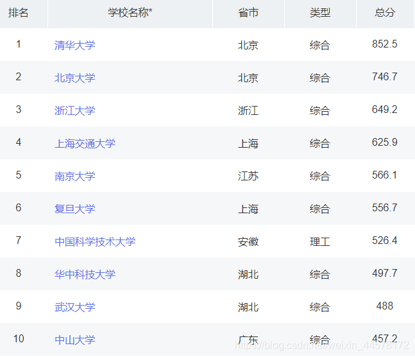
Task: Click the 理工 type cell
Action: pos(319,241)
